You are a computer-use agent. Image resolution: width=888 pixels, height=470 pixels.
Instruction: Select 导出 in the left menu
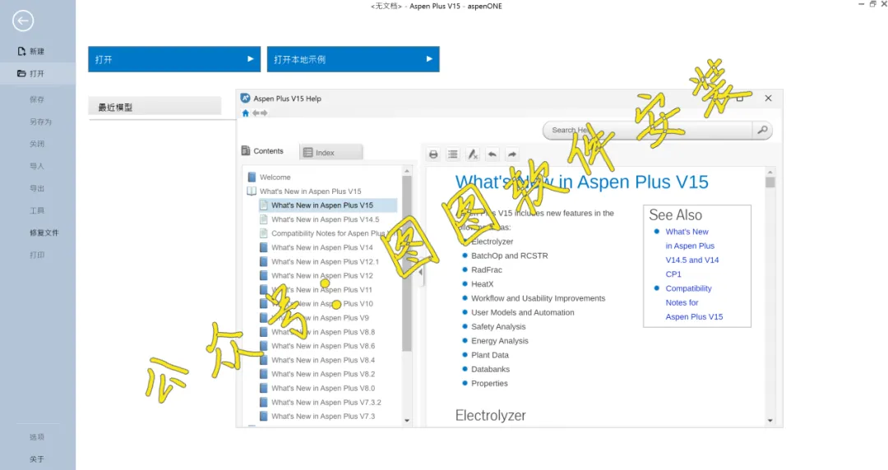(37, 188)
